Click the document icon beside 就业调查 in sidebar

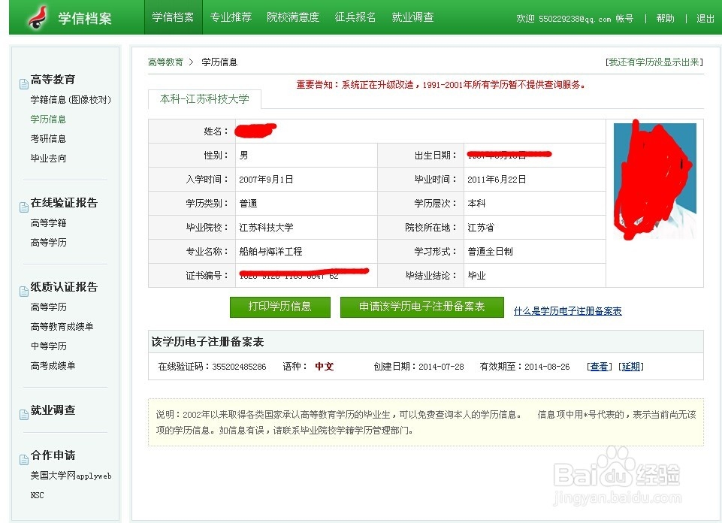point(24,414)
